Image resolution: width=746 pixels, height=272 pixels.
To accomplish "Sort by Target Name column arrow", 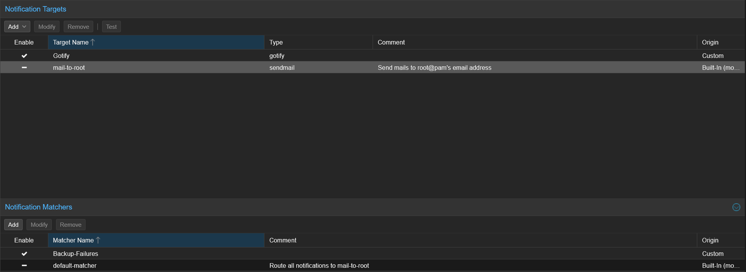I will pyautogui.click(x=93, y=42).
